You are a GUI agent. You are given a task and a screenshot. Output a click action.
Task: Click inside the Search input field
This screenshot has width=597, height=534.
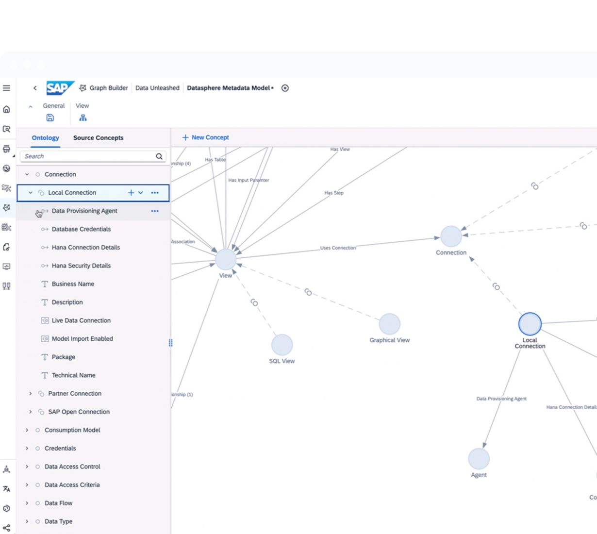coord(87,156)
